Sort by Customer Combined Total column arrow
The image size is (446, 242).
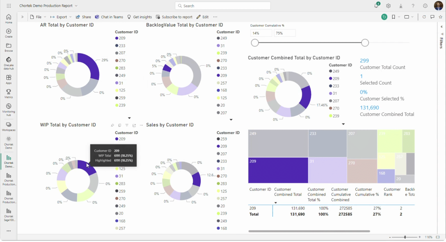[276, 203]
